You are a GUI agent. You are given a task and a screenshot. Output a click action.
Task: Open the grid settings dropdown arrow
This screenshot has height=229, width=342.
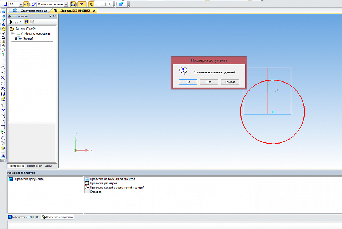[x=103, y=4]
